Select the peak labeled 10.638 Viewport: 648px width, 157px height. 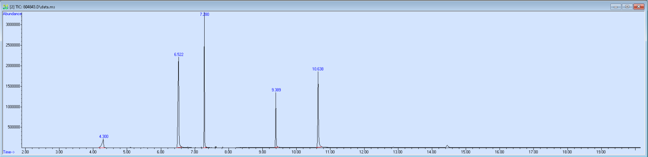[x=318, y=69]
